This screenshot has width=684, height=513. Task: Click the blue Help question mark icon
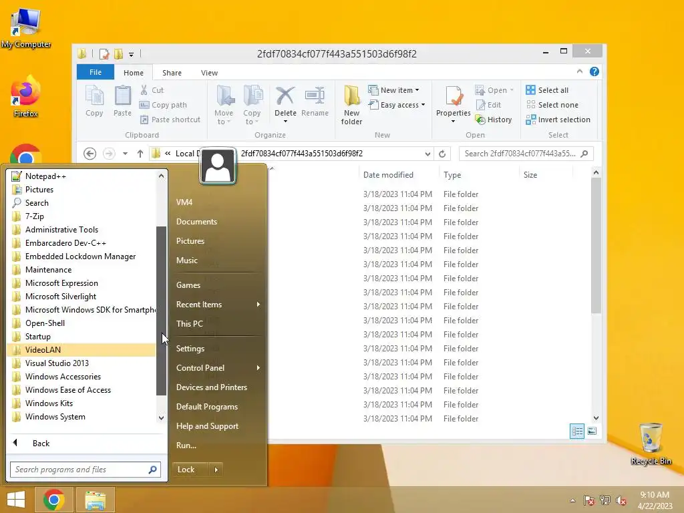pos(594,71)
